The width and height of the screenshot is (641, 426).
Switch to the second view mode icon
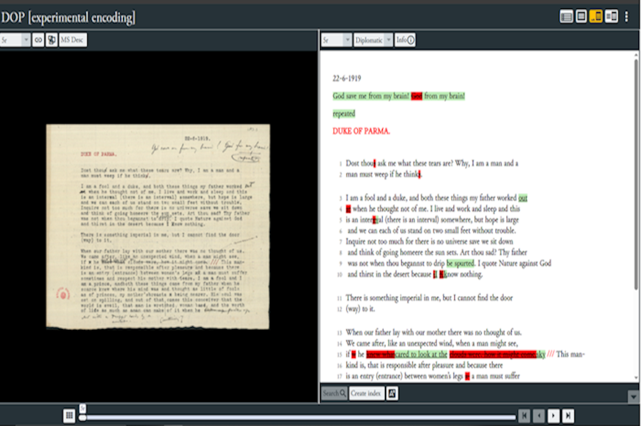point(581,16)
